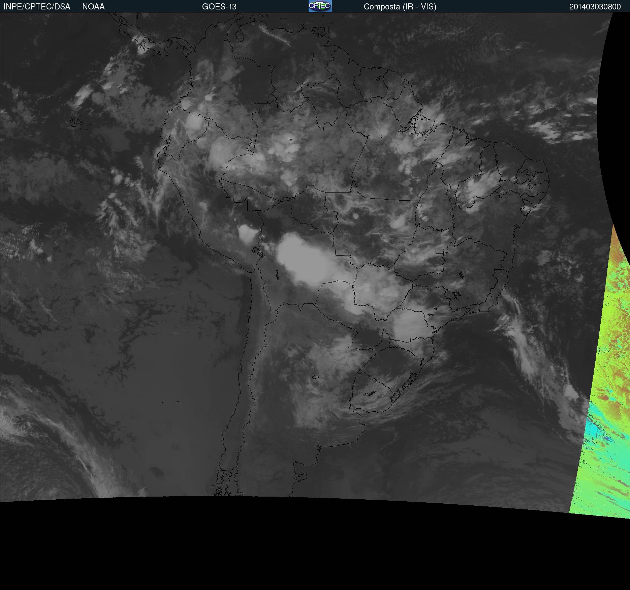Click the CPTEC logo in the header
This screenshot has height=590, width=630.
point(320,6)
